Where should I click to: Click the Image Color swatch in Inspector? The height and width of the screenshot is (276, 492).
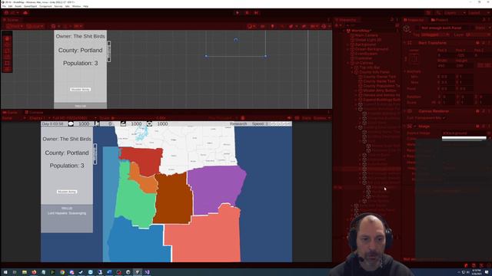click(464, 138)
